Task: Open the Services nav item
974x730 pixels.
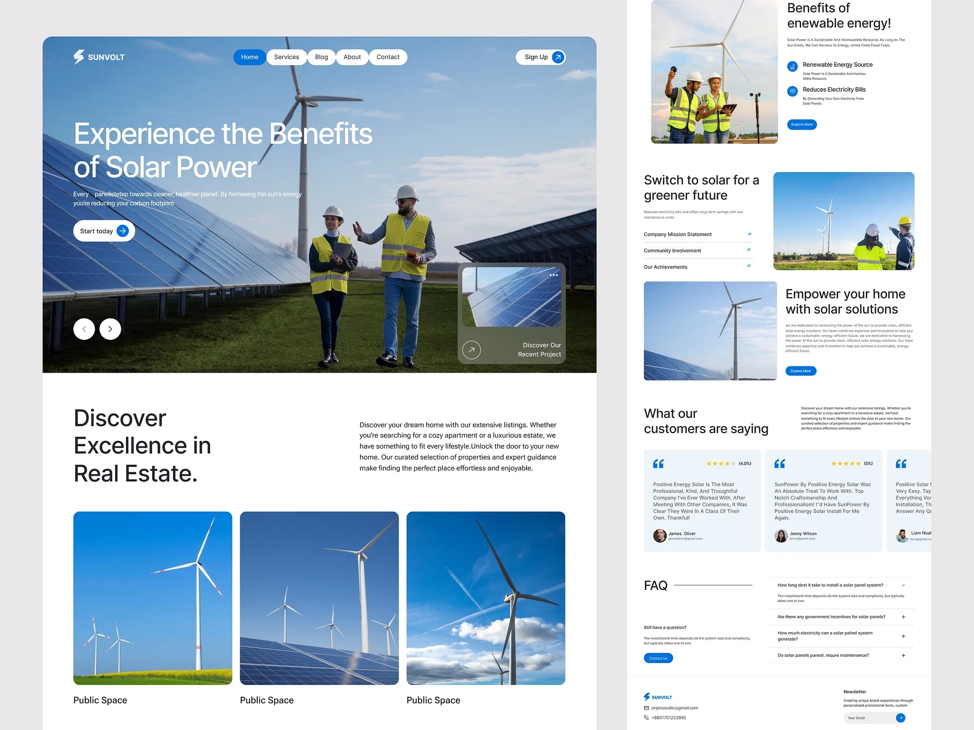Action: pos(286,57)
